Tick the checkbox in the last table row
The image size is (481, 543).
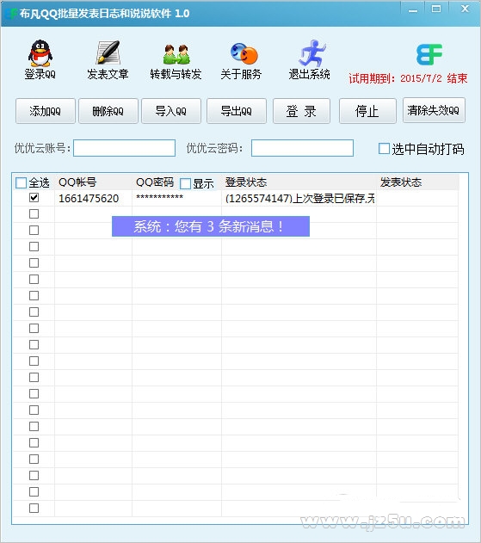[x=34, y=509]
